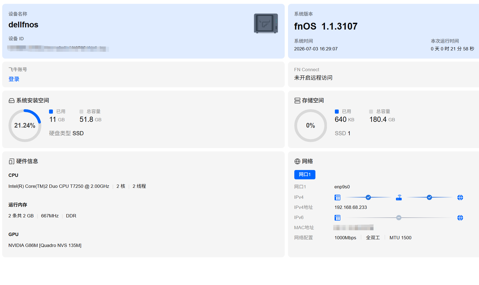Click first IPv4 connection checkmark
Screen dimensions: 479x285
368,197
